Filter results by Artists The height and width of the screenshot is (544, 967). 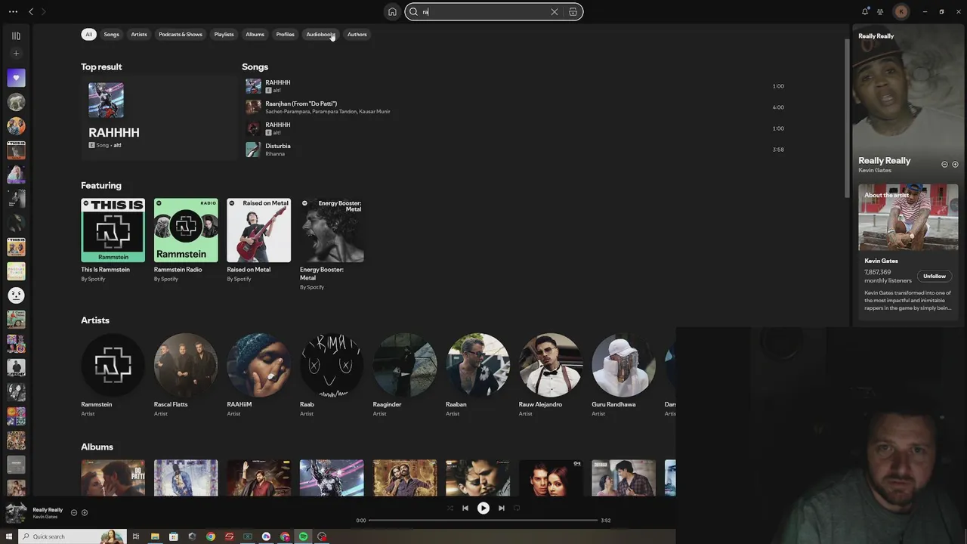(139, 34)
